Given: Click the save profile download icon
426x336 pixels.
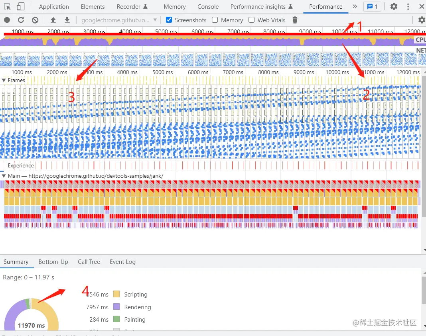Looking at the screenshot, I should (67, 20).
